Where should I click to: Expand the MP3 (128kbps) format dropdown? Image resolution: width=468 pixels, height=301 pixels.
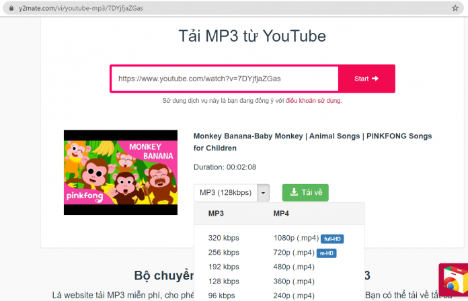click(225, 193)
